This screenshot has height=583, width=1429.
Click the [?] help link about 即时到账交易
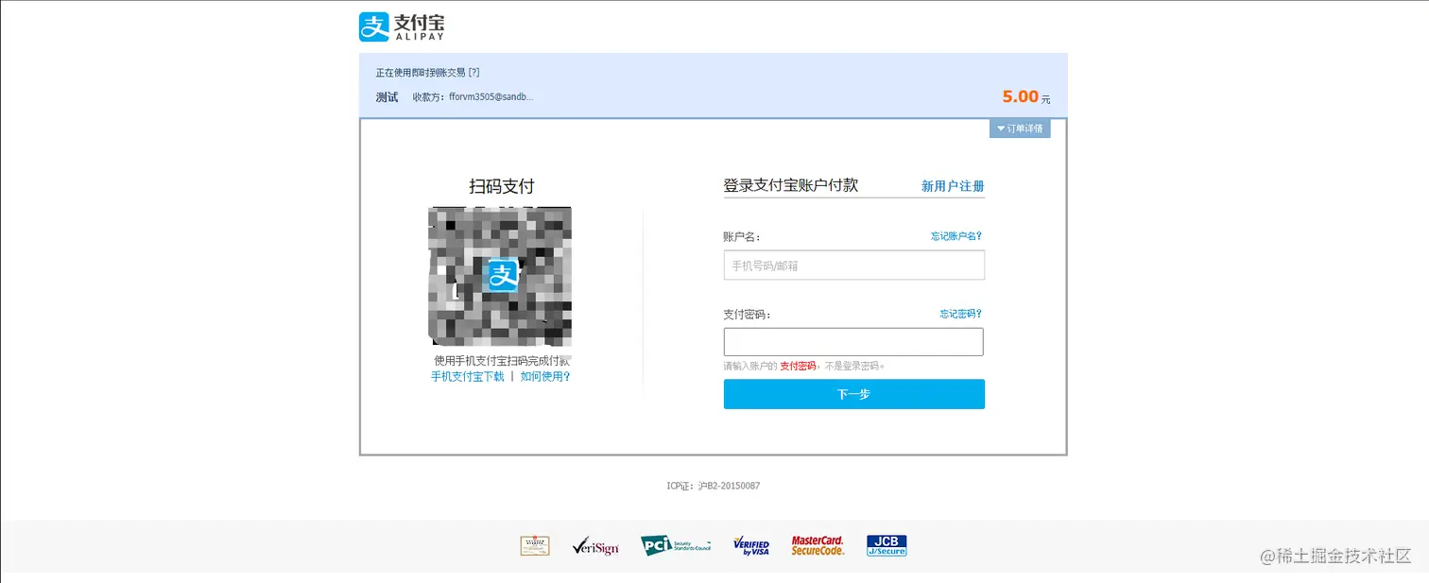click(x=473, y=71)
